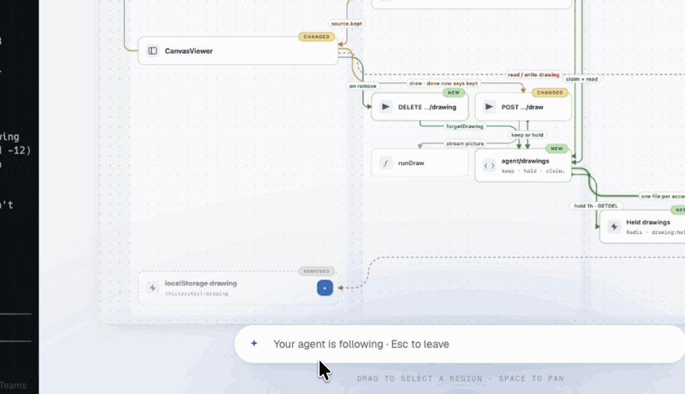Click the play icon on DELETE .../drawing node
The image size is (685, 394).
pyautogui.click(x=386, y=107)
